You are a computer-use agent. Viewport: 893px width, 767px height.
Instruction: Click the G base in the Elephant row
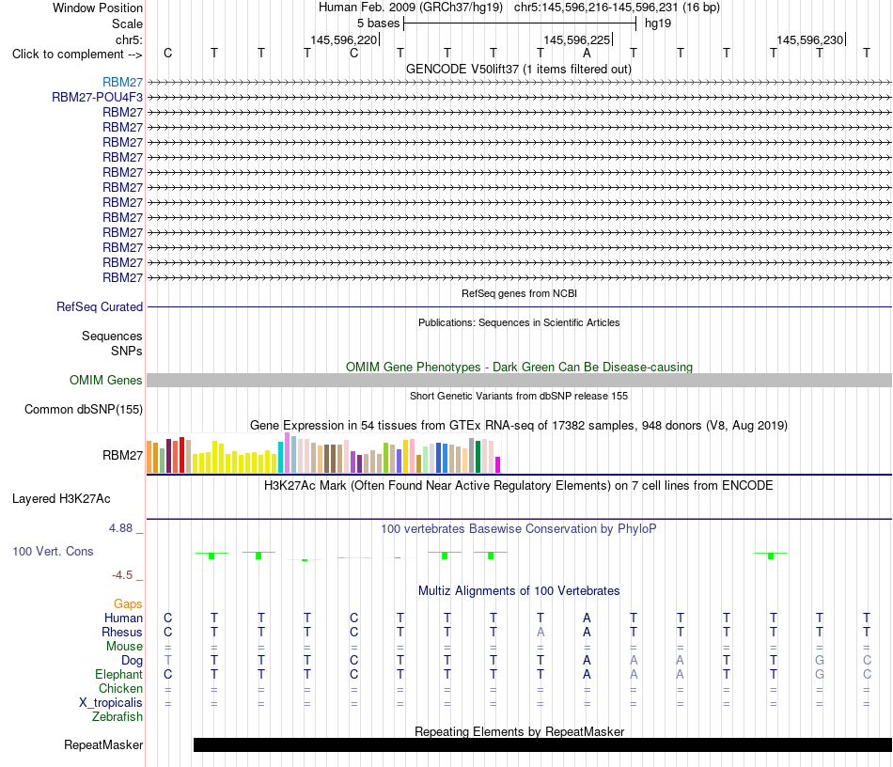click(x=820, y=674)
